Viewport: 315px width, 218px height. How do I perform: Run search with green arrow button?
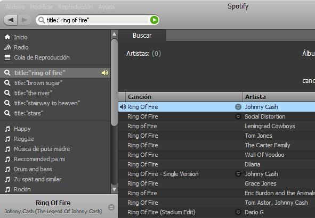coord(154,20)
